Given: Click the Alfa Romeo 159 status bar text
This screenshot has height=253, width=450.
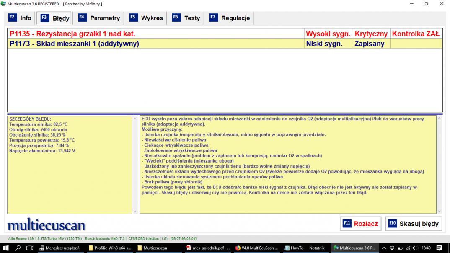Looking at the screenshot, I should tap(103, 239).
